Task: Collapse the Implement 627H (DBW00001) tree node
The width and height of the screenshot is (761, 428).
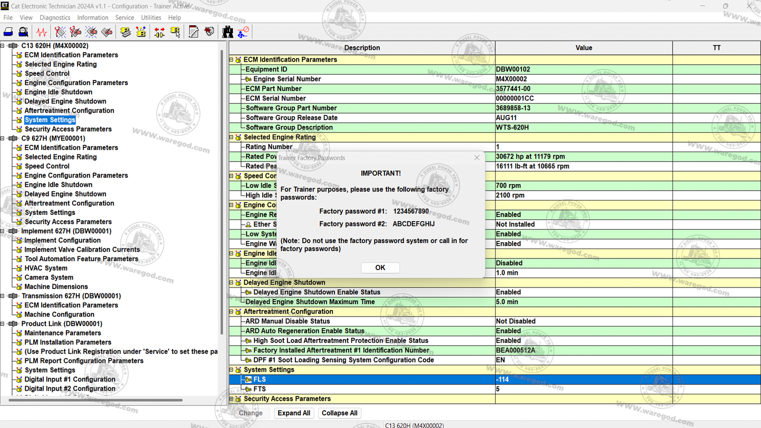Action: (x=3, y=231)
